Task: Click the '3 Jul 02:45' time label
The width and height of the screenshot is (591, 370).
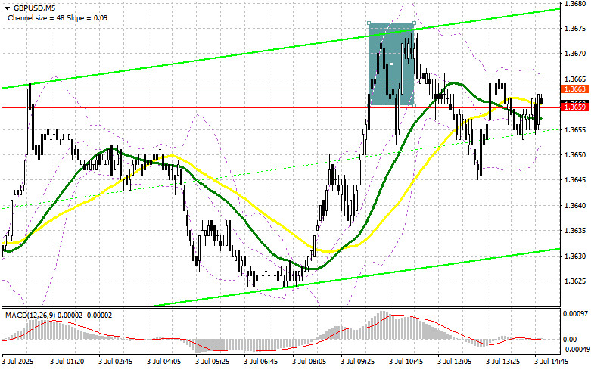Action: 116,362
